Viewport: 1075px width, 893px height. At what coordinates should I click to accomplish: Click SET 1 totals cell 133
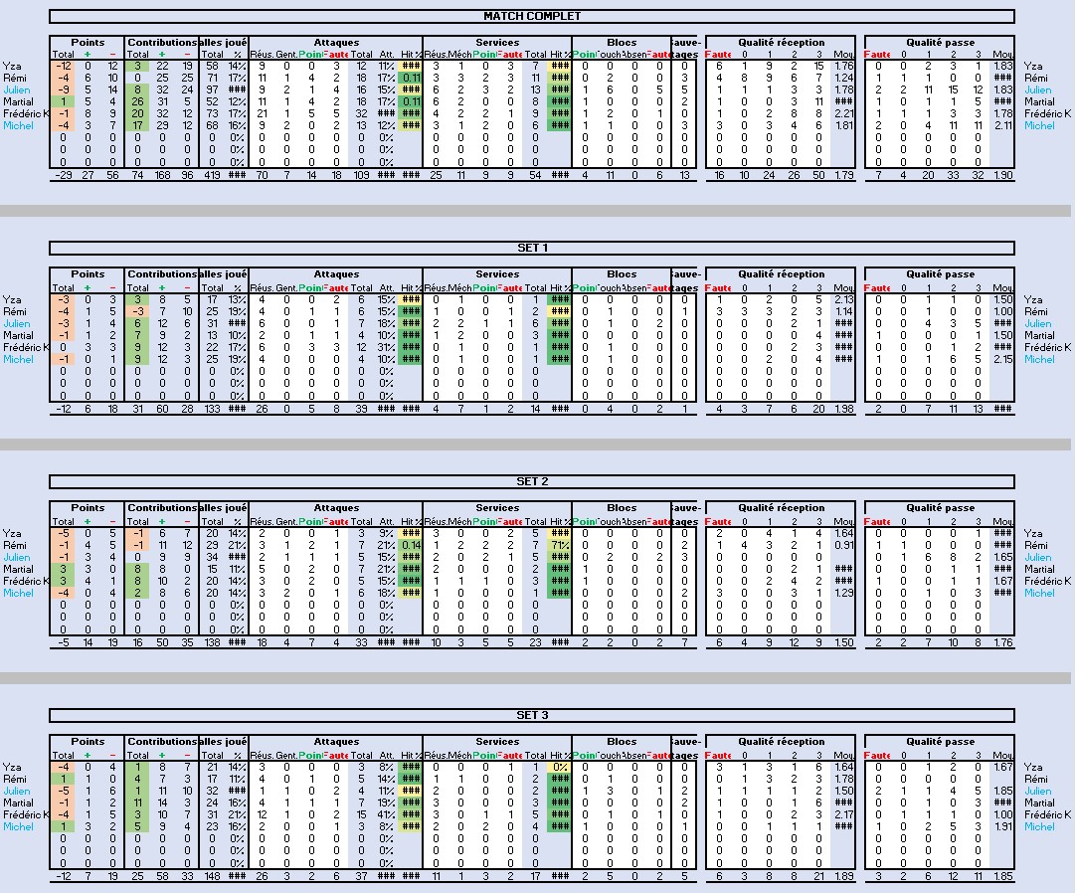point(212,409)
